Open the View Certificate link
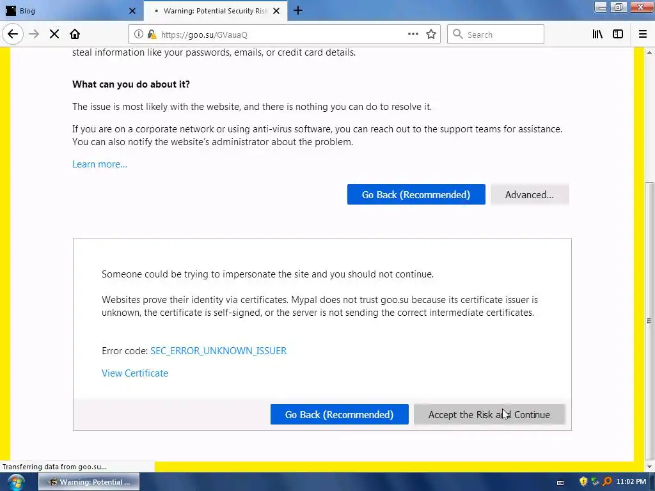 [x=135, y=373]
